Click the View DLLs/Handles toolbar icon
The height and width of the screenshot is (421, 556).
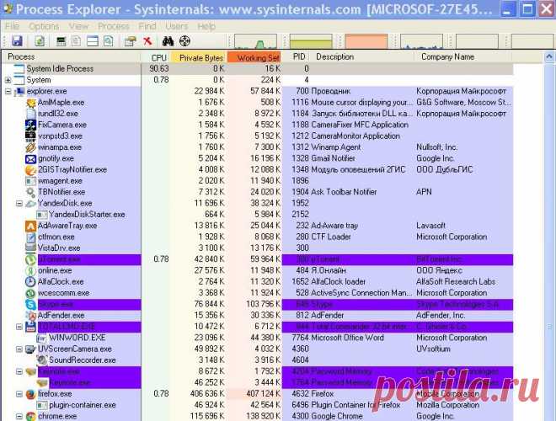pos(109,41)
